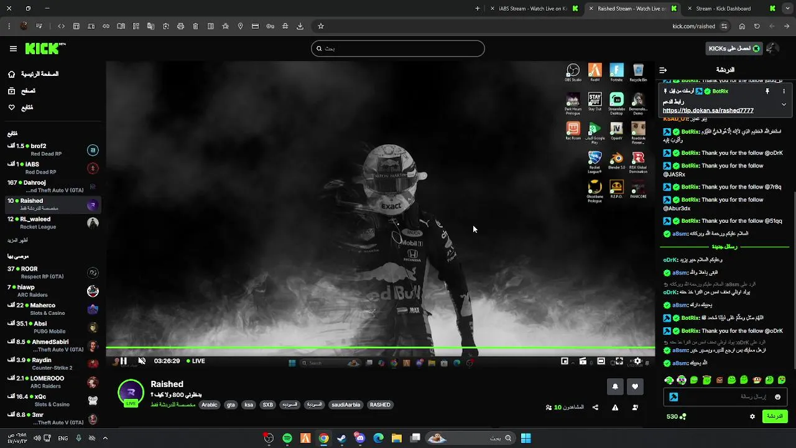Screen dimensions: 796x448
Task: Share the Raished stream
Action: click(x=595, y=408)
